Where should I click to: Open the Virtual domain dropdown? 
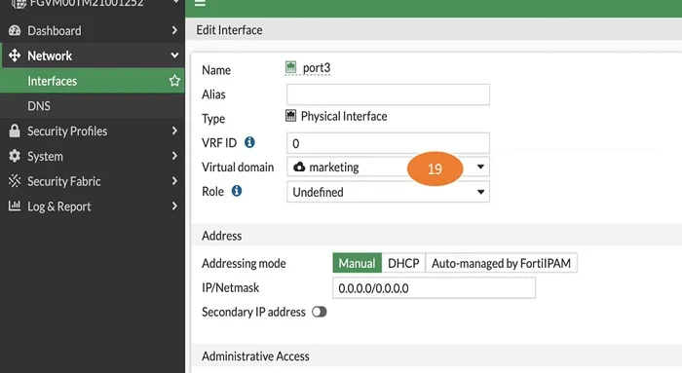[388, 167]
